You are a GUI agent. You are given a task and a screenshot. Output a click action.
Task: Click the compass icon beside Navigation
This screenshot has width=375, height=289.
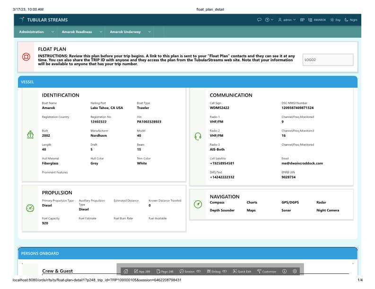click(198, 205)
